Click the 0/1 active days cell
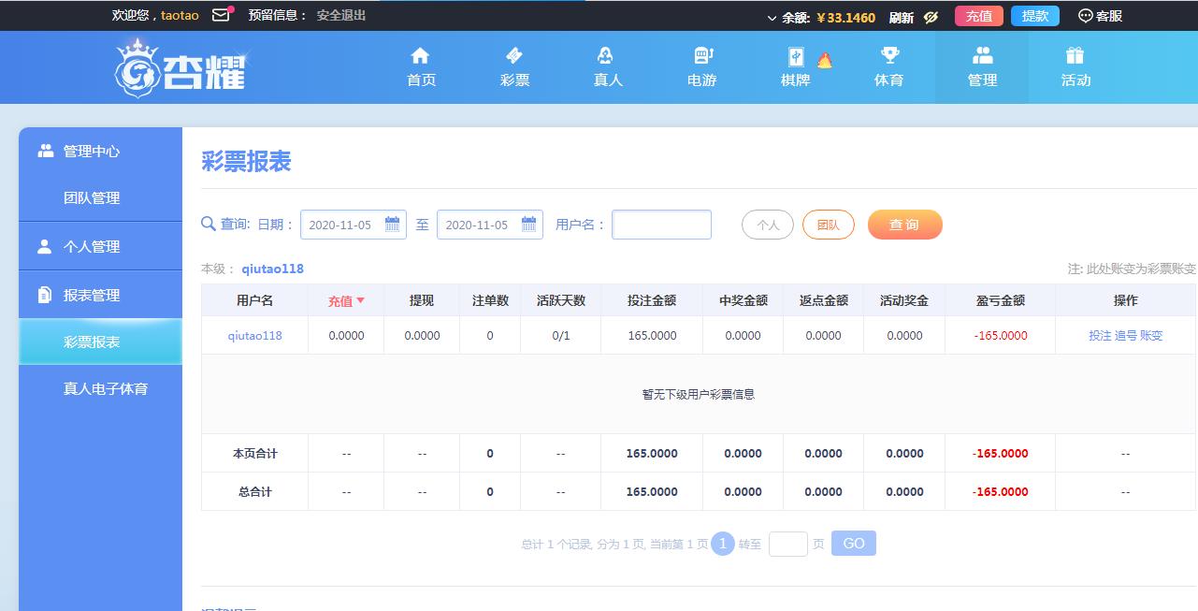The width and height of the screenshot is (1198, 611). (561, 335)
